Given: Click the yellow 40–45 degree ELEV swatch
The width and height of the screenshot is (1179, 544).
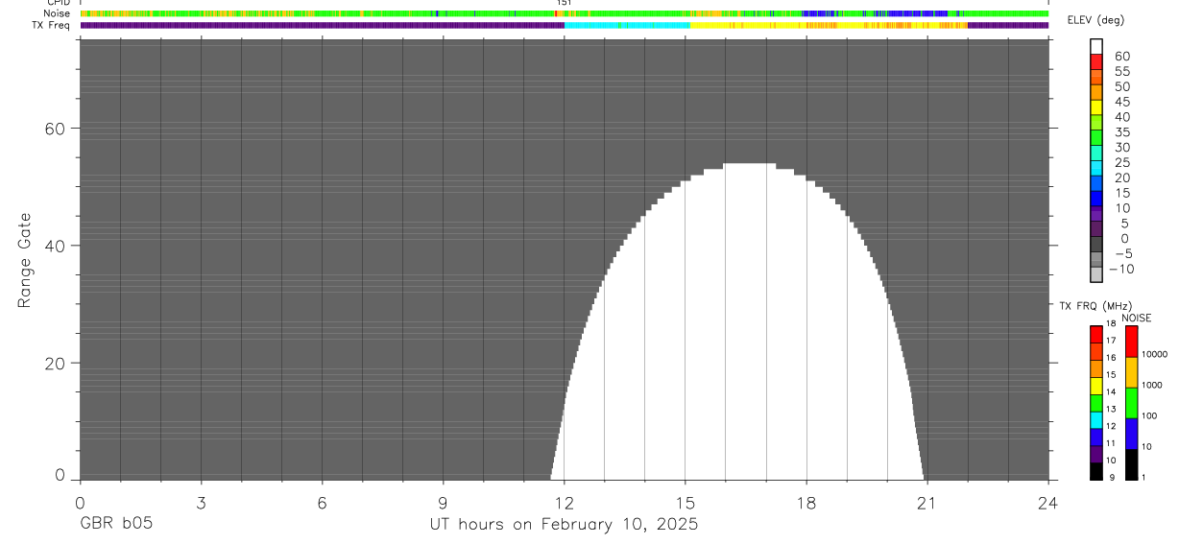Looking at the screenshot, I should tap(1096, 107).
